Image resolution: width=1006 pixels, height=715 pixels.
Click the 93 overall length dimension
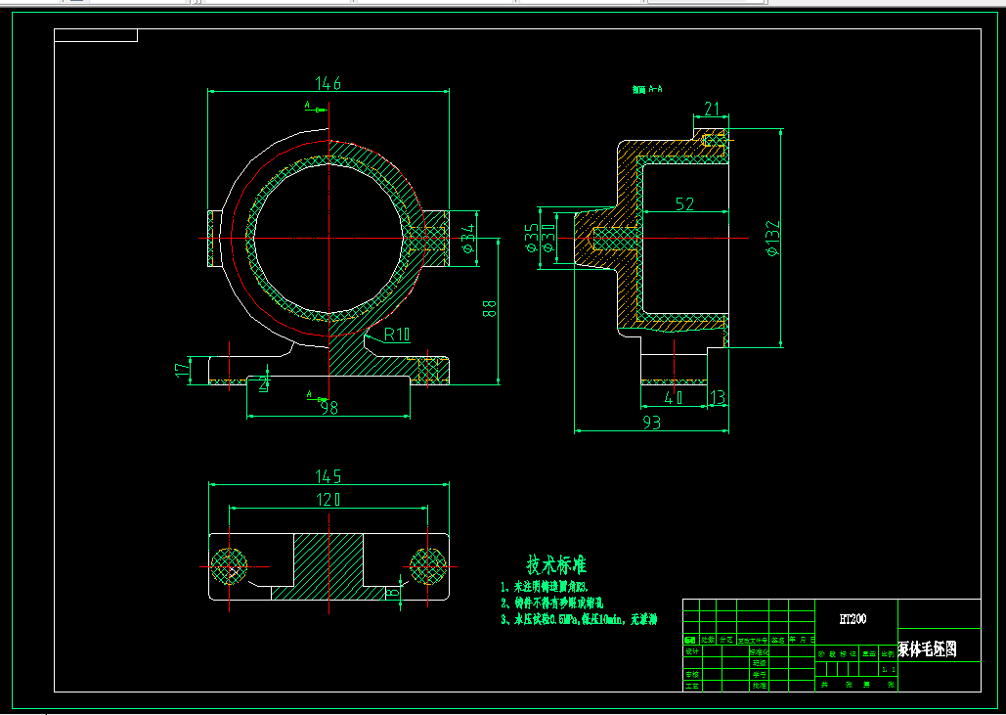651,423
